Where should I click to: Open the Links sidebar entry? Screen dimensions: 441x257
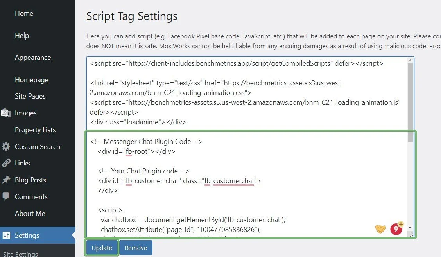click(22, 163)
